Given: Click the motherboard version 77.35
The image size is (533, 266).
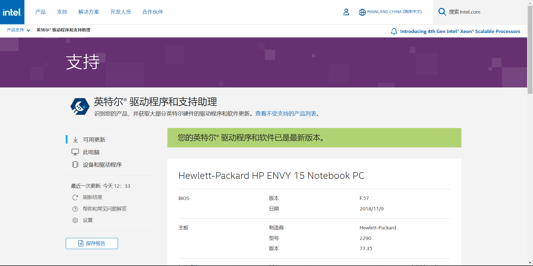Looking at the screenshot, I should [366, 249].
